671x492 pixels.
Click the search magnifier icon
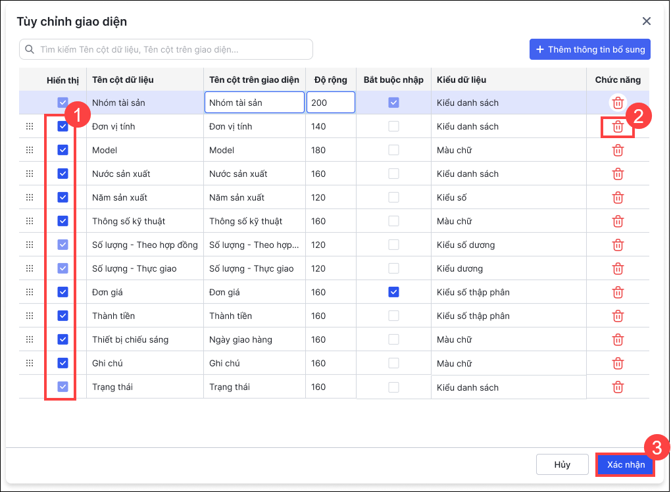tap(30, 49)
